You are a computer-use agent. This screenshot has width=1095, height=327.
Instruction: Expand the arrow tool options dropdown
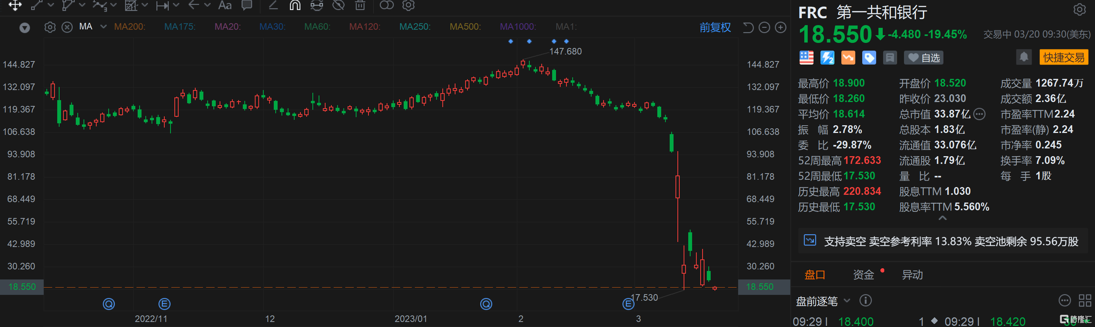[207, 5]
